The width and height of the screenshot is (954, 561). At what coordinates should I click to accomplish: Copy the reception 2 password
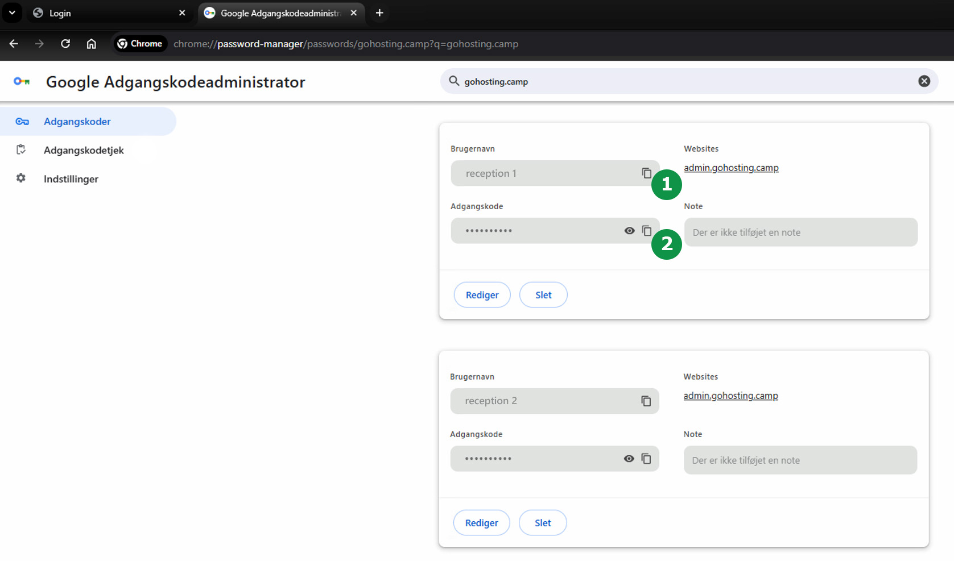tap(646, 458)
